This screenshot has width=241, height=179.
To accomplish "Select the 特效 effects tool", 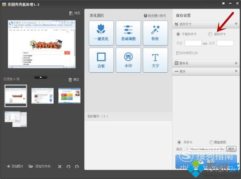I will pos(155,33).
